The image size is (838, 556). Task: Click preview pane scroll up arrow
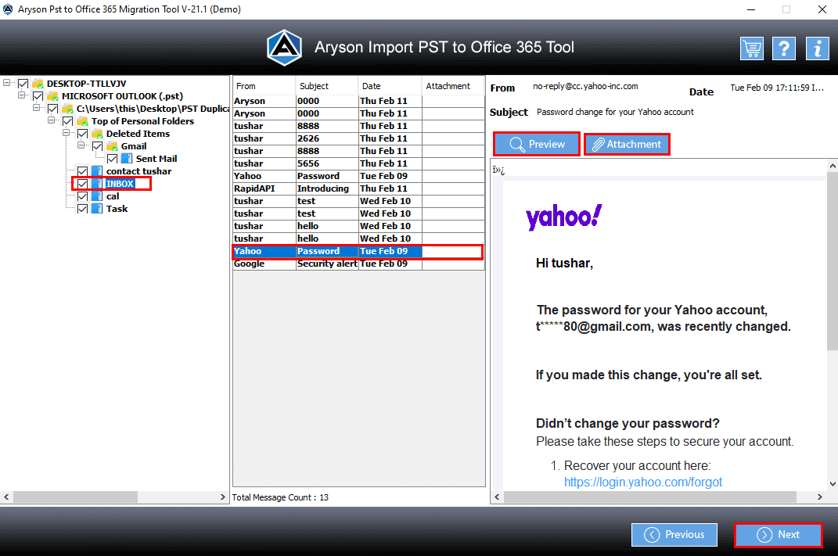click(x=832, y=166)
